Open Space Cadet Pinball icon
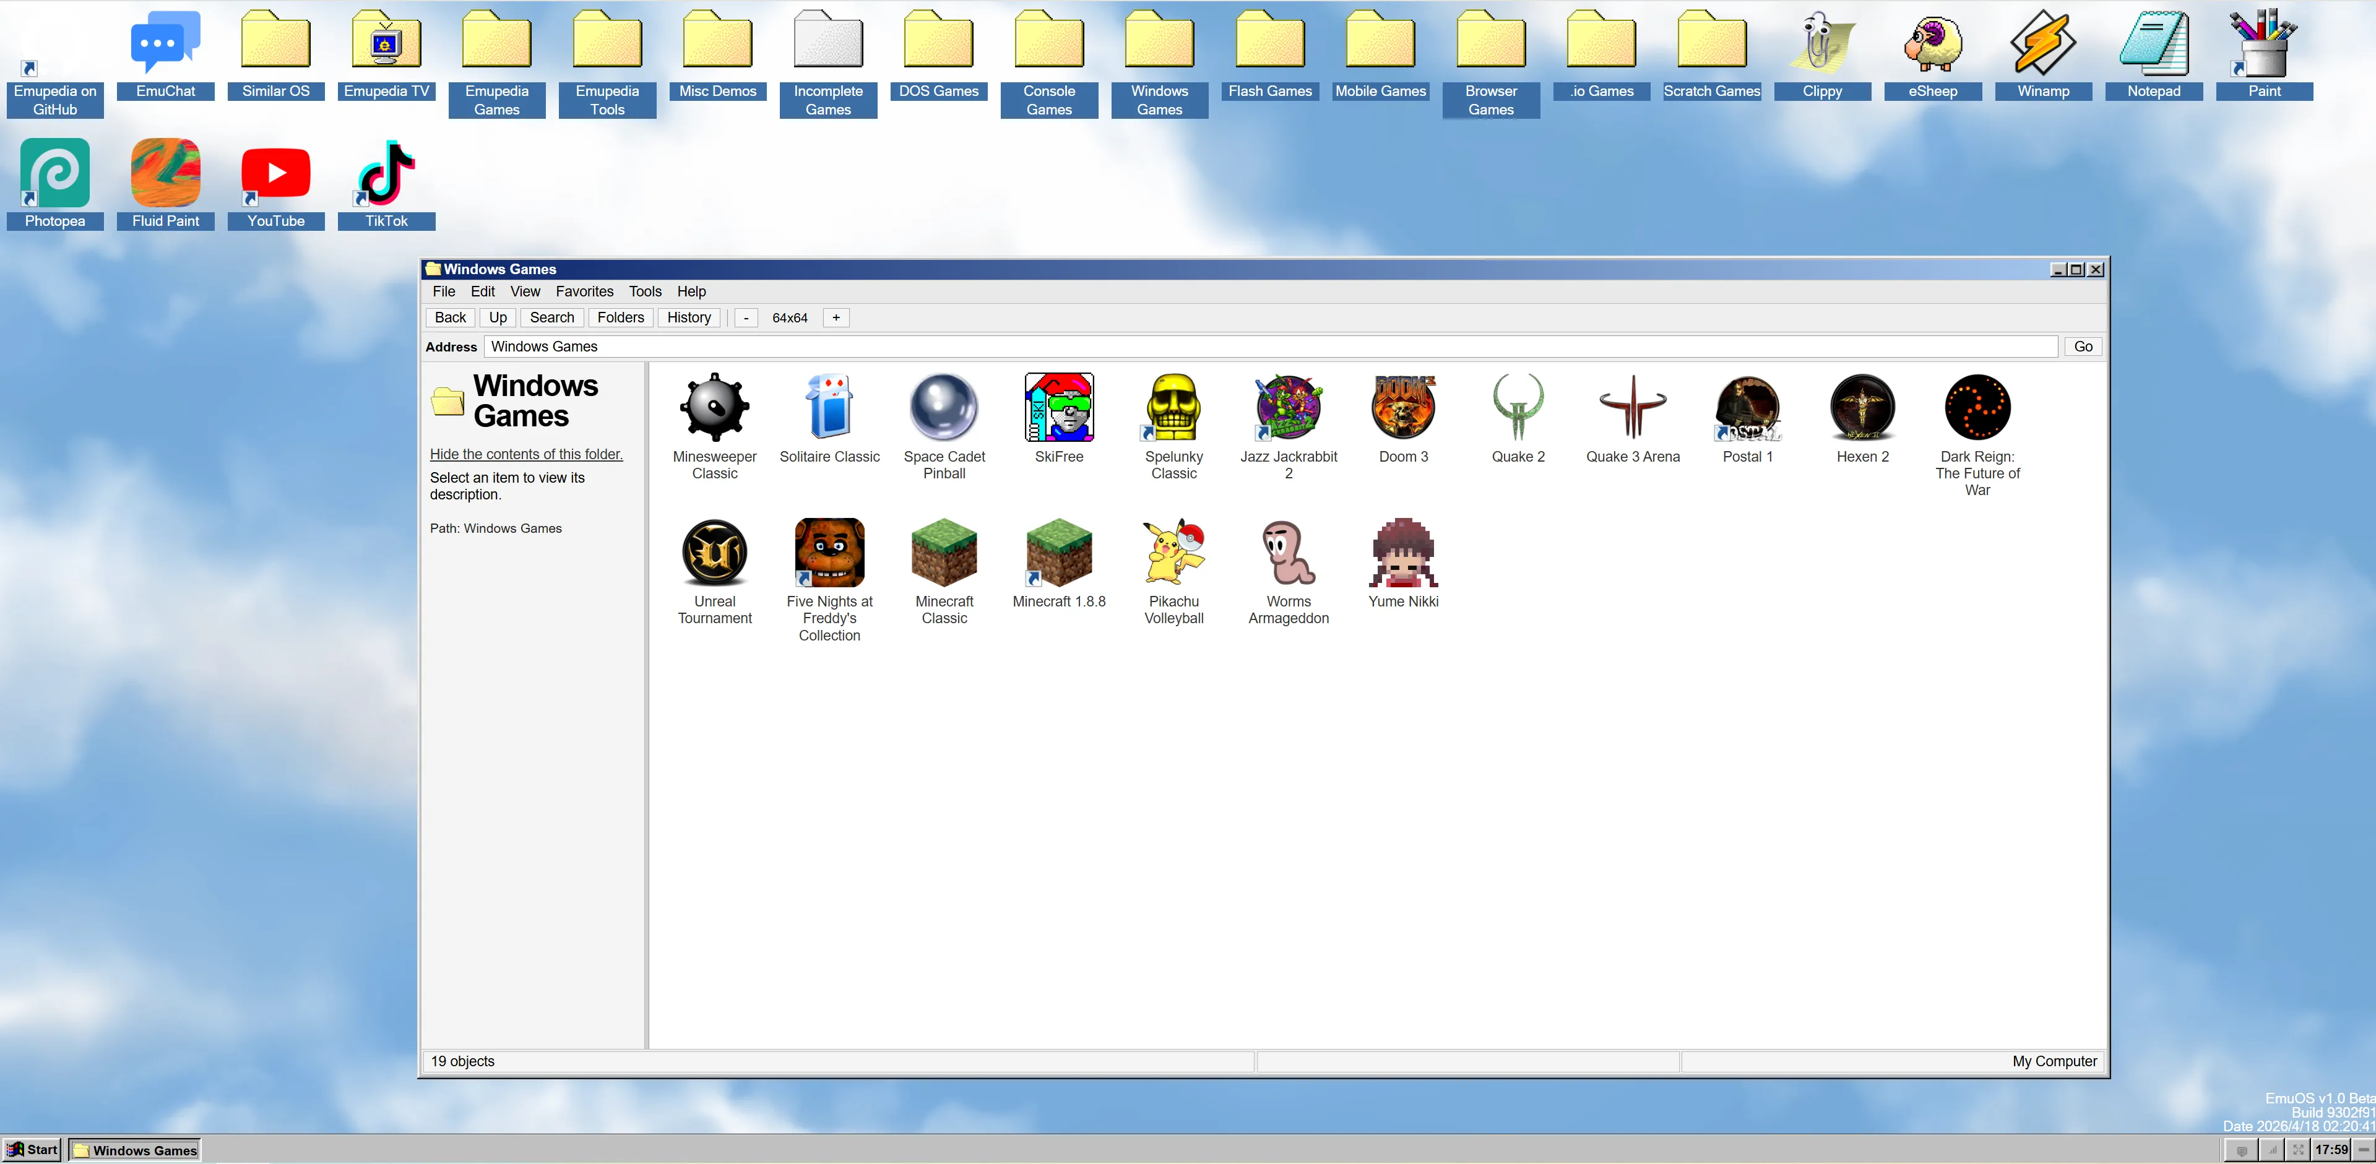The image size is (2376, 1164). (944, 407)
